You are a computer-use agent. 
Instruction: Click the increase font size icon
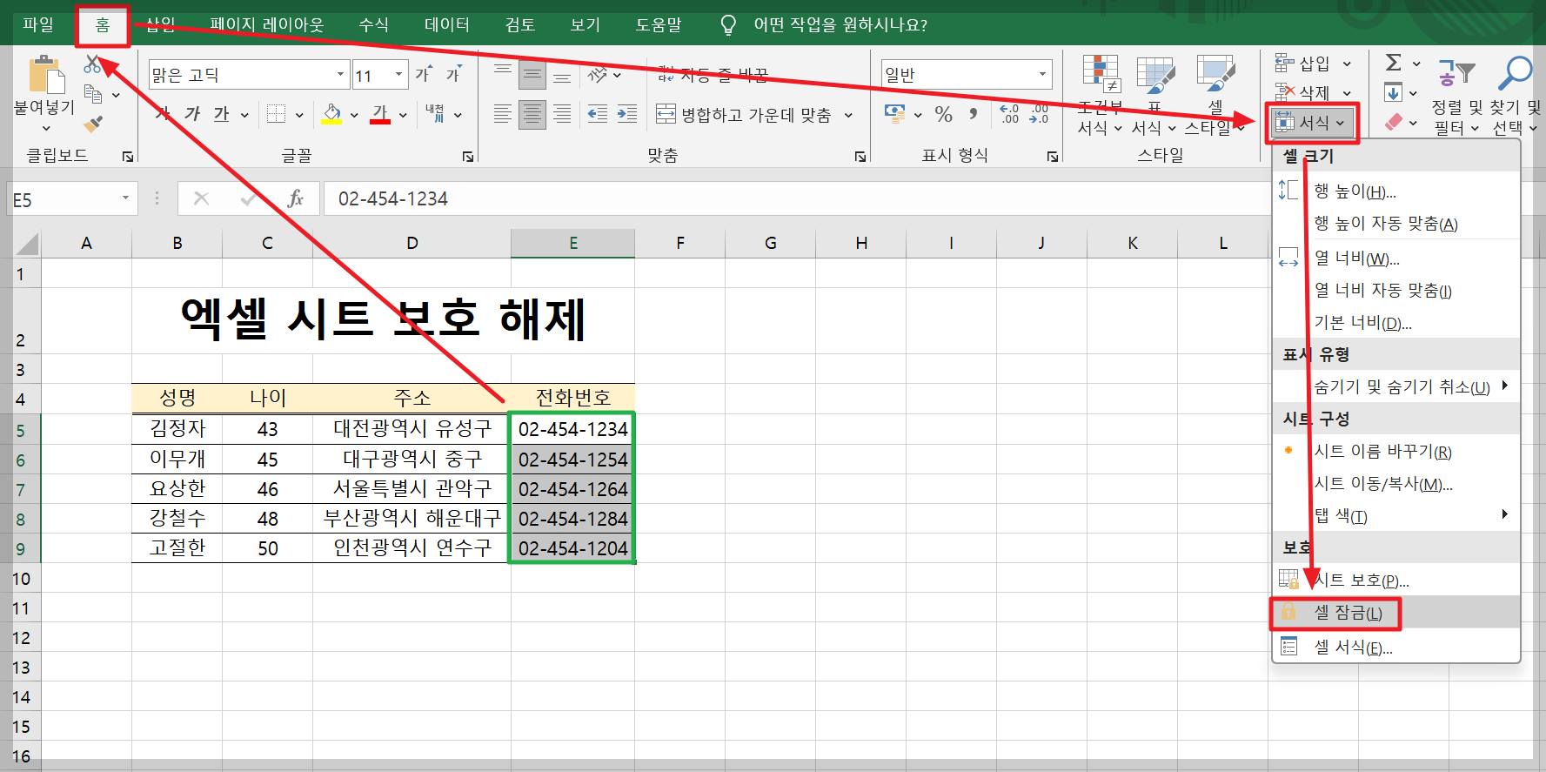(424, 74)
